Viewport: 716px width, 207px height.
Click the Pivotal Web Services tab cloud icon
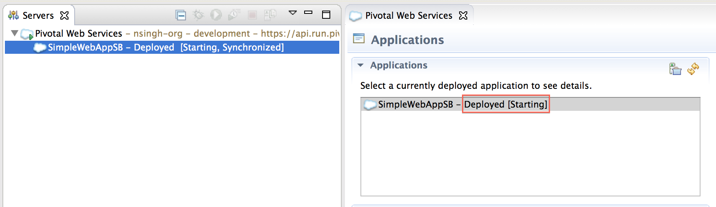(x=356, y=16)
